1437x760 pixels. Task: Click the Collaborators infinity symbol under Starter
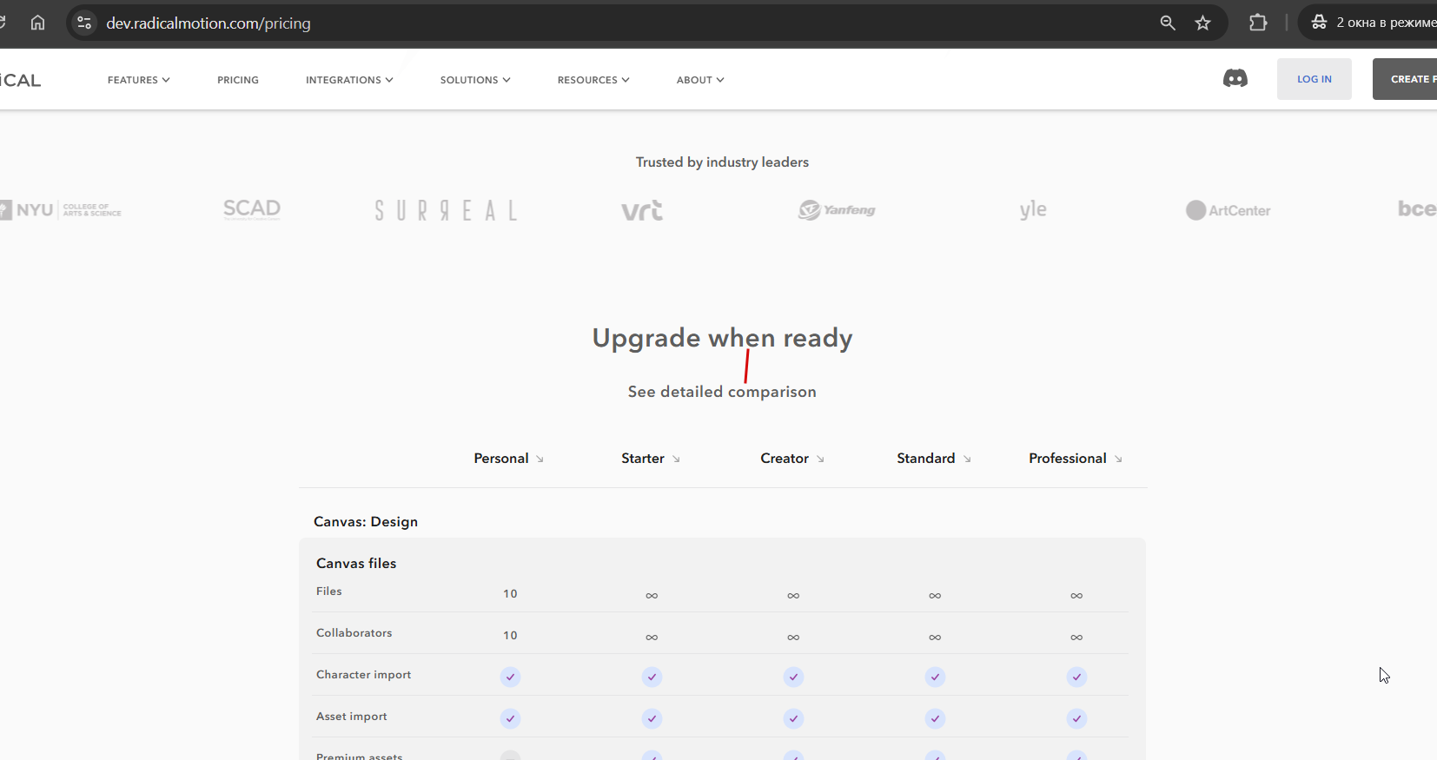652,638
